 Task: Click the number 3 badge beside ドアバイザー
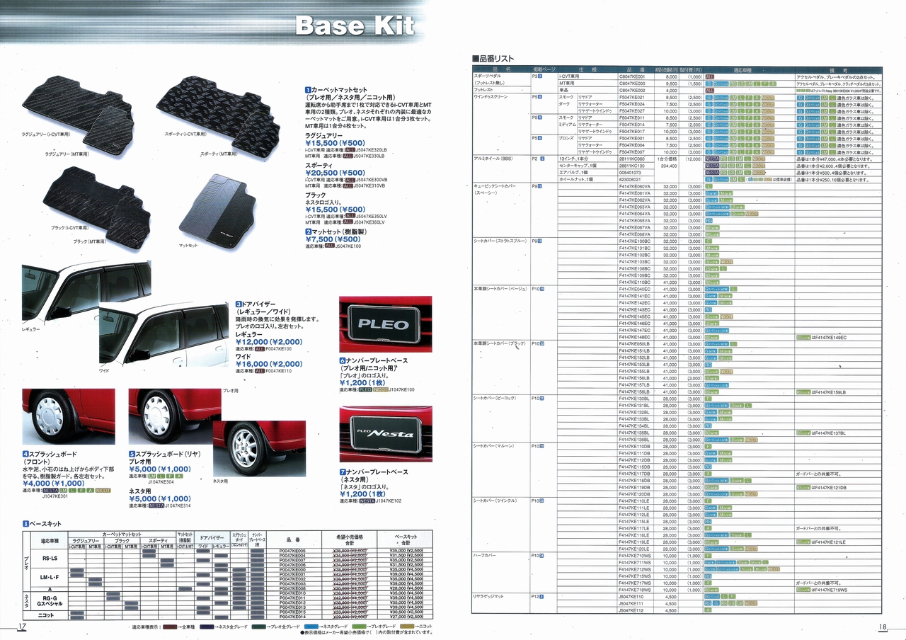[x=239, y=303]
